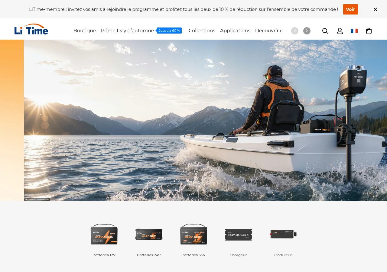Open the Boutique menu
The height and width of the screenshot is (272, 387).
tap(85, 31)
